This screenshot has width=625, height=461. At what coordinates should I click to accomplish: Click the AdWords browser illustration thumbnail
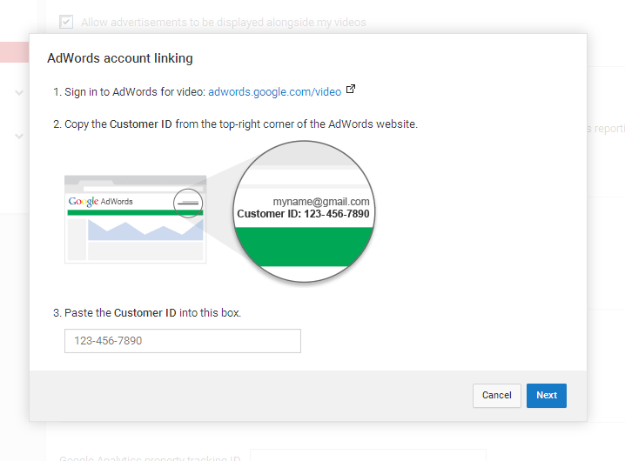pyautogui.click(x=136, y=219)
